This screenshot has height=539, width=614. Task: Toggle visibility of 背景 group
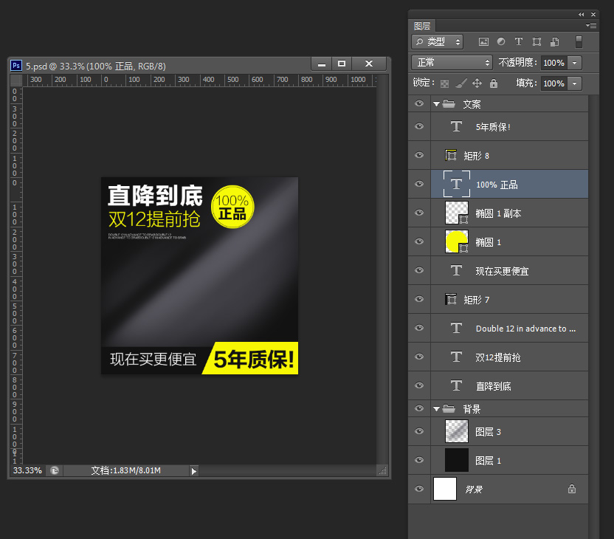[x=419, y=408]
